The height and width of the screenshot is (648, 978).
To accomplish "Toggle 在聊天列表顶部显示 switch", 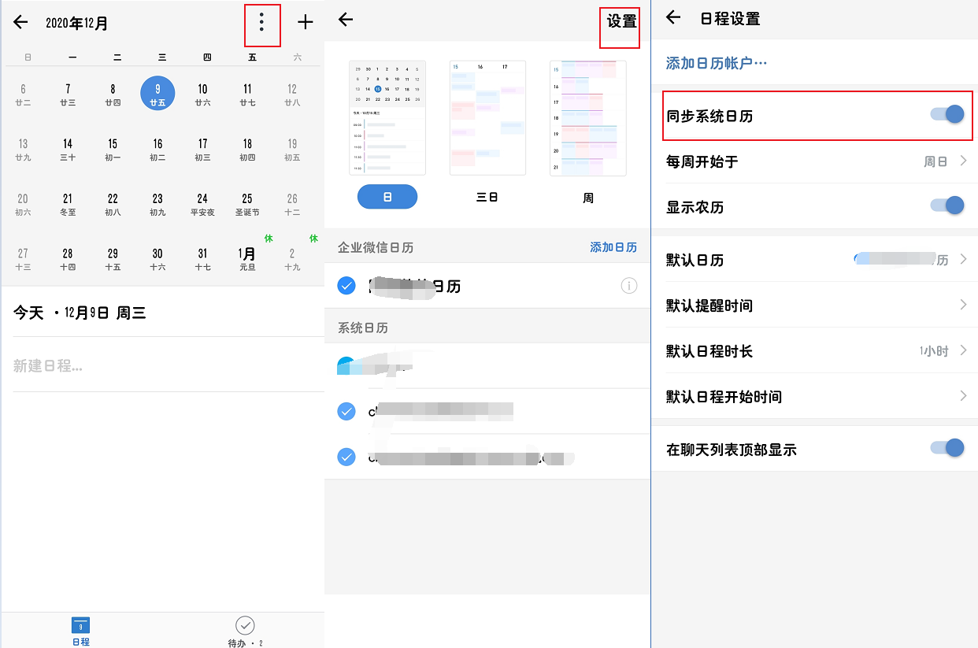I will click(947, 449).
